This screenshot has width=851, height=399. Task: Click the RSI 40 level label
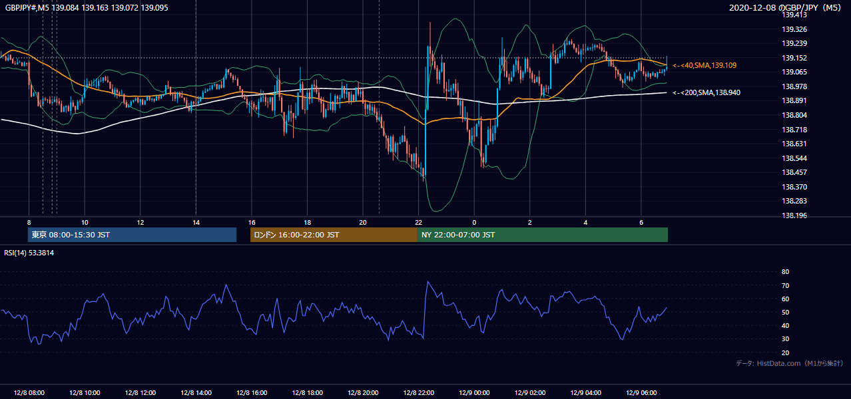[785, 325]
